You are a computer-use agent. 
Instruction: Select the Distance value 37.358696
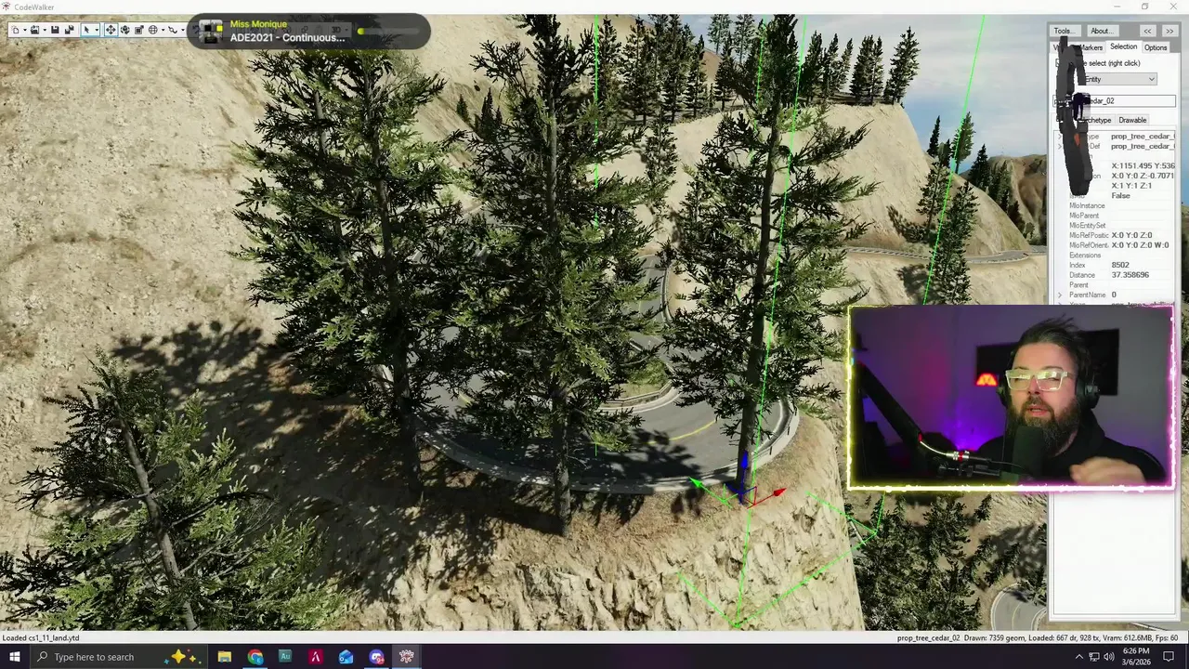coord(1130,275)
